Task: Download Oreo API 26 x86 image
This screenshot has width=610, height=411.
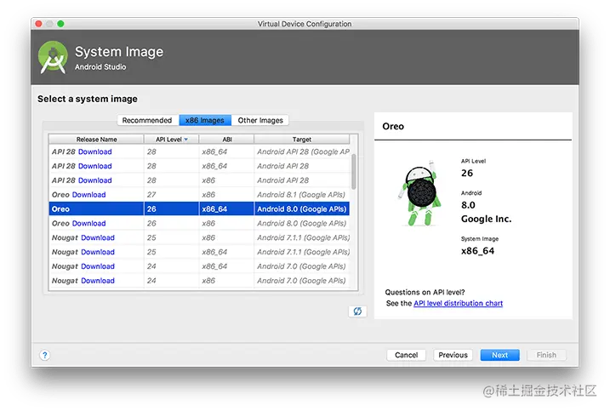Action: click(88, 224)
